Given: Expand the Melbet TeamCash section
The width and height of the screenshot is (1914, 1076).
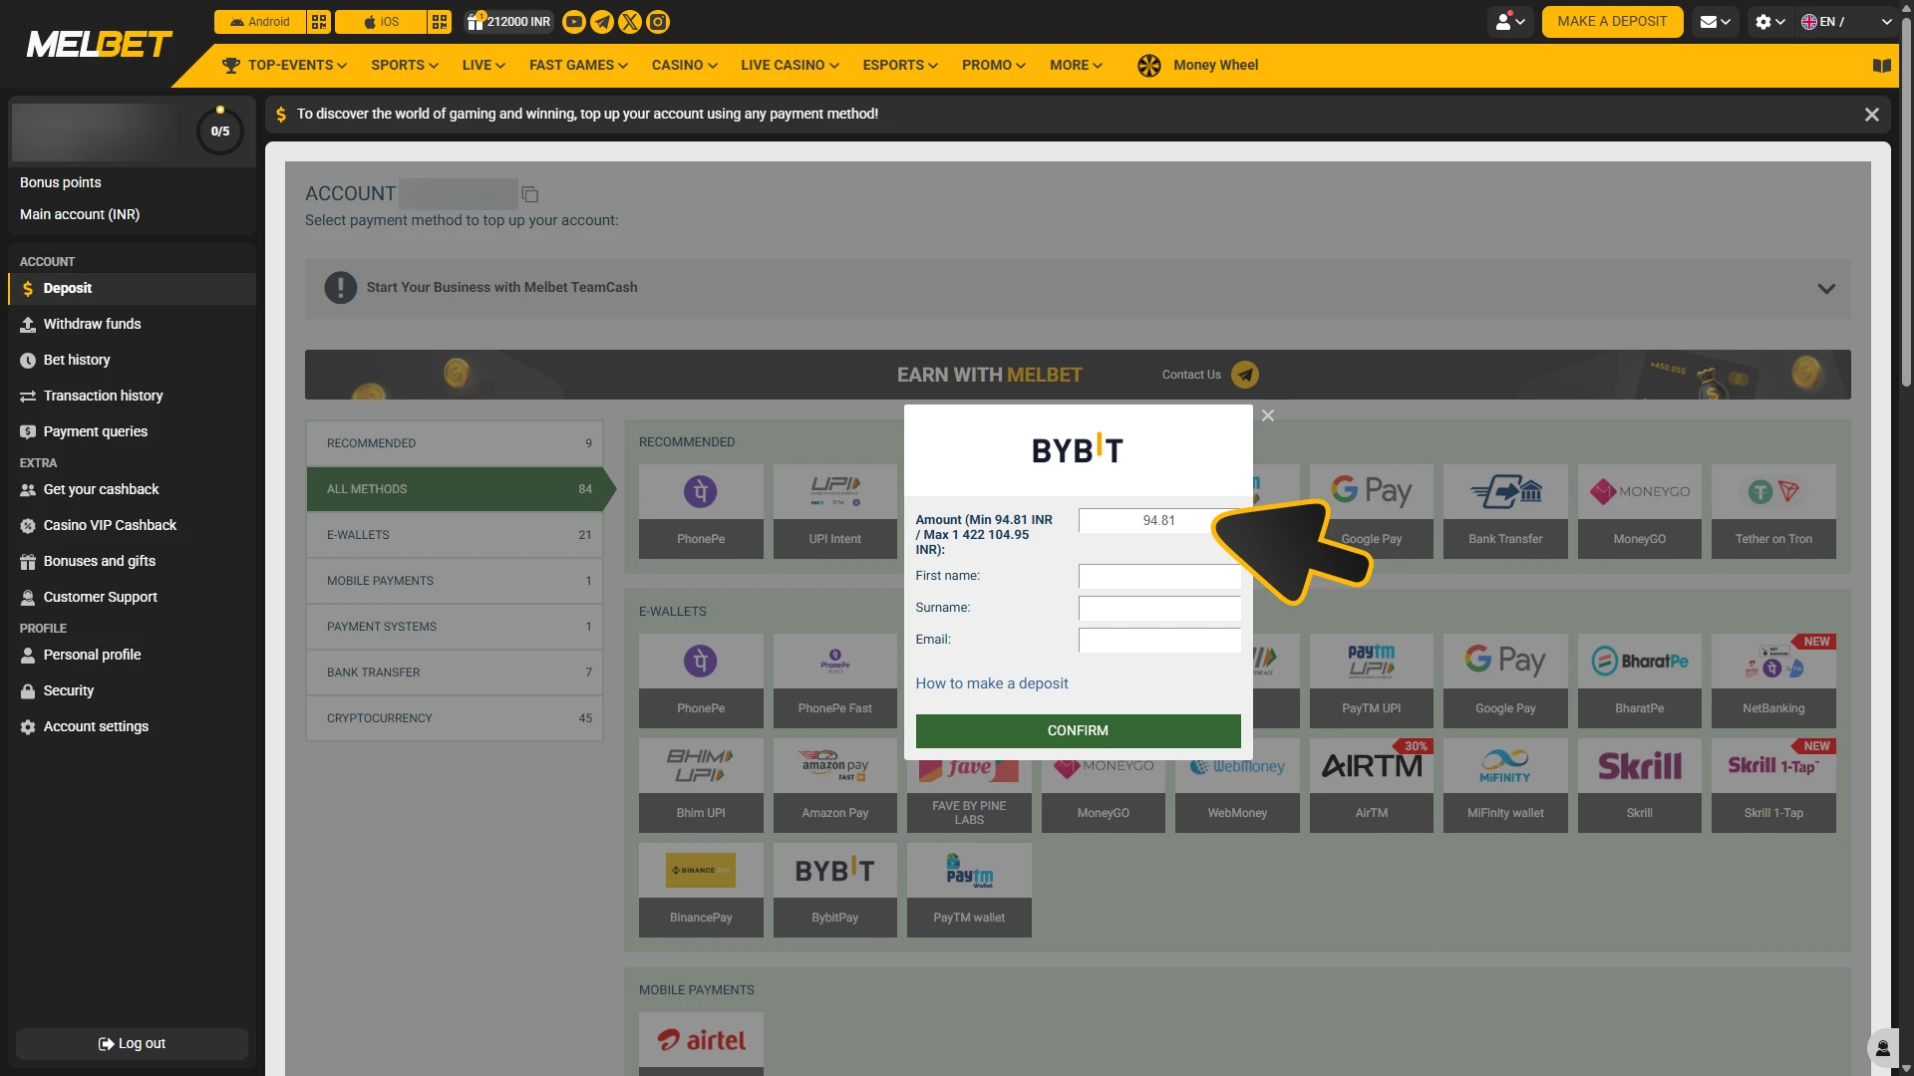Looking at the screenshot, I should pyautogui.click(x=1826, y=289).
